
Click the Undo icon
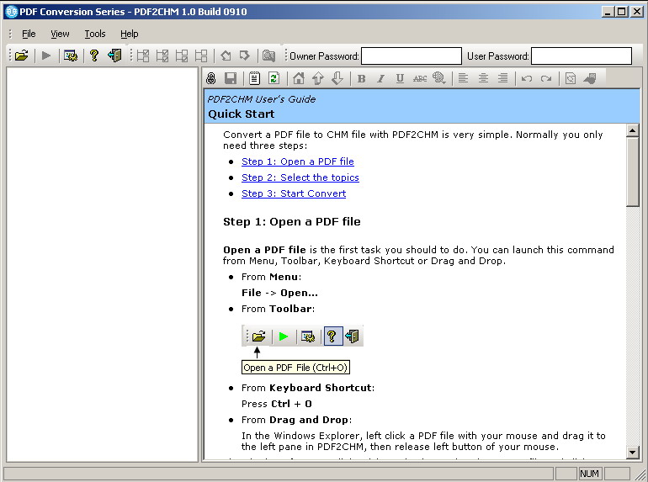pos(527,78)
